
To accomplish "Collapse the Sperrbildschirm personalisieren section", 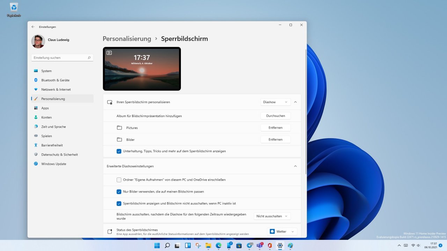I will [295, 102].
